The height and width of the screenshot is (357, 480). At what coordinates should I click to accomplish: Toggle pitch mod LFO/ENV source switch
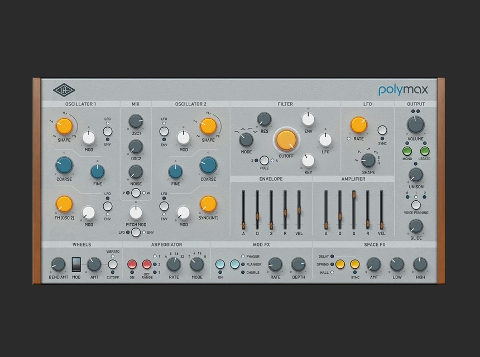pos(136,232)
